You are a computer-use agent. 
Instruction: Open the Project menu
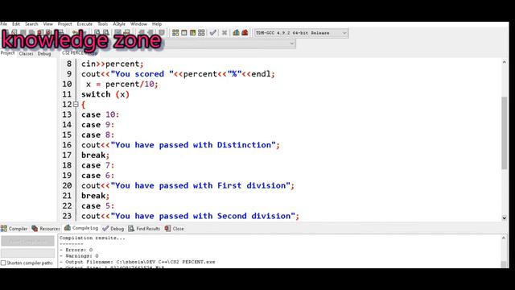pos(64,24)
